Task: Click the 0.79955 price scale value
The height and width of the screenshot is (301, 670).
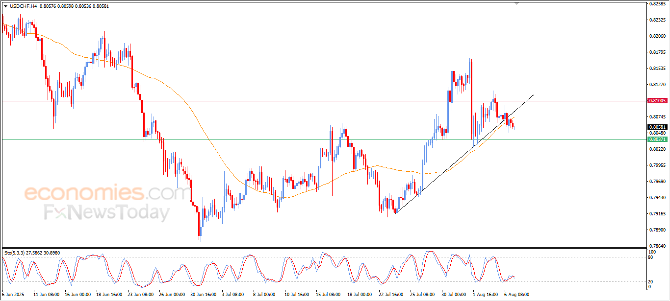Action: coord(656,165)
